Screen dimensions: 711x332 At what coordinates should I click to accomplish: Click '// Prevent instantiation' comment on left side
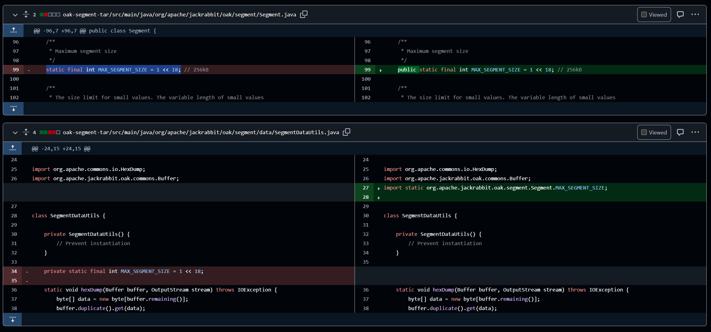(93, 243)
